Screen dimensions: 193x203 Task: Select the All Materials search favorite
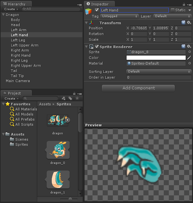[x=23, y=109]
